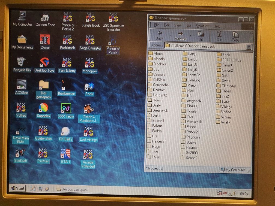Select the Monopoly shortcut
This screenshot has height=206, width=275.
(x=89, y=65)
